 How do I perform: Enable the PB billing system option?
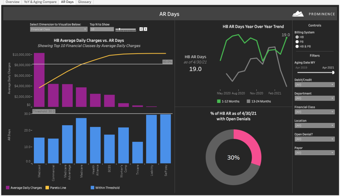[x=297, y=41]
